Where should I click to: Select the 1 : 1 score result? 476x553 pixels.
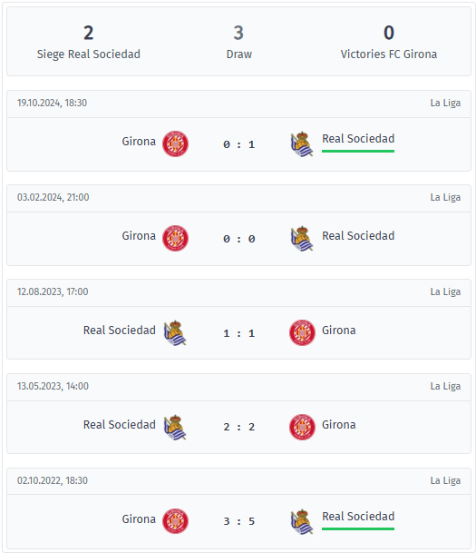coord(238,333)
